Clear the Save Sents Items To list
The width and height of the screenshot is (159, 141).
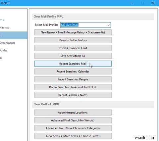pos(73,56)
